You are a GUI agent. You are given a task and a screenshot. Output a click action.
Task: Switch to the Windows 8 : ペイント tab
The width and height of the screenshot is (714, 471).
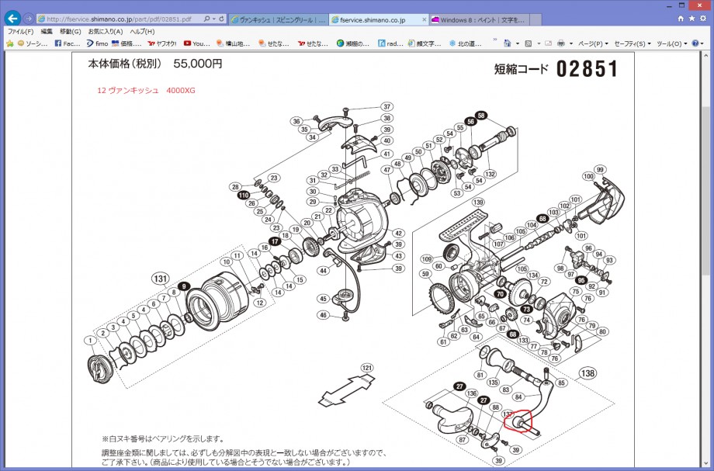[479, 19]
